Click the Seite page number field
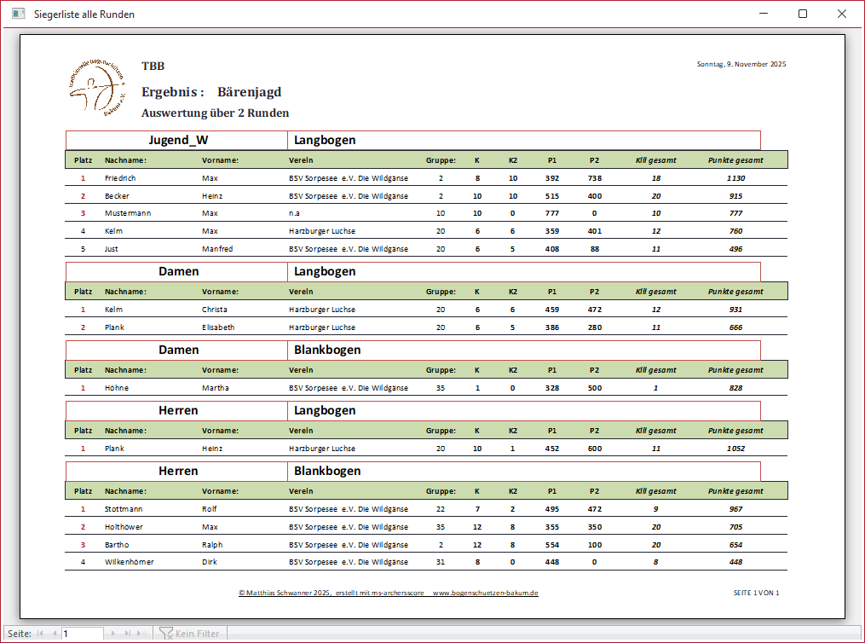Image resolution: width=865 pixels, height=643 pixels. click(x=82, y=634)
